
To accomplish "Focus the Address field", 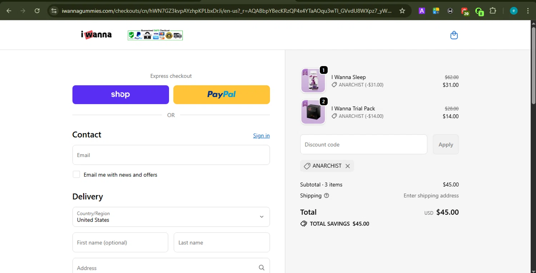I will [171, 266].
